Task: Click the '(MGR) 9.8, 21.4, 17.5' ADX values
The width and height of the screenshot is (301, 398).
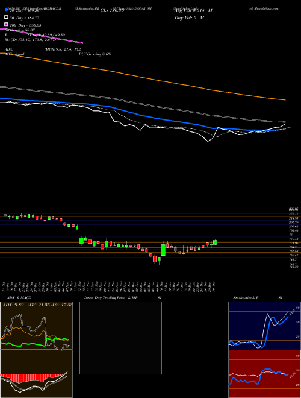Action: pos(63,49)
